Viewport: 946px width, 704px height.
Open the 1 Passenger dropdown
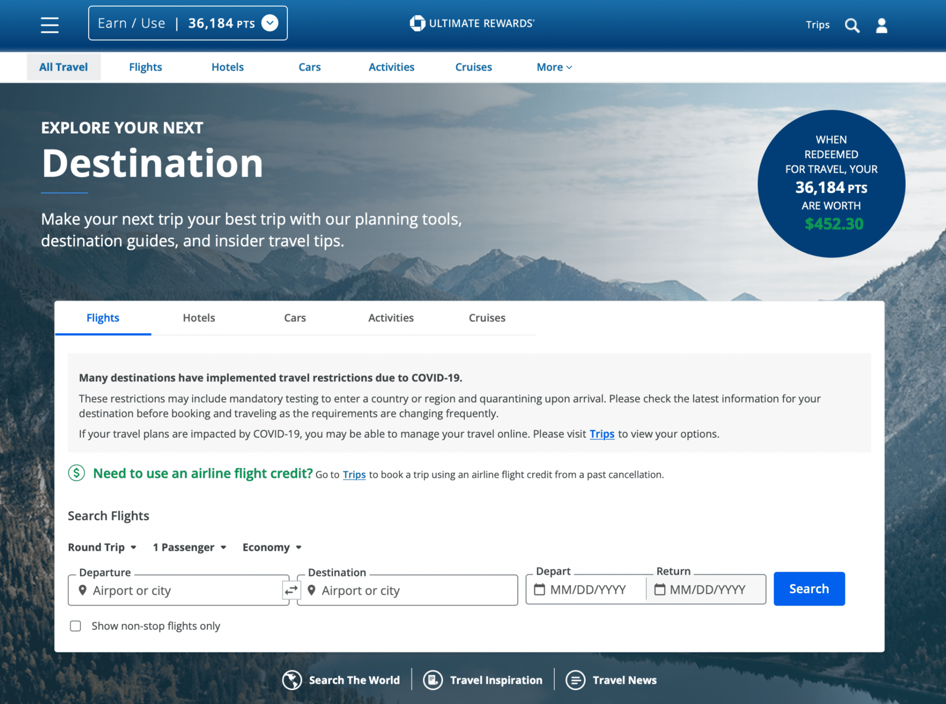189,547
